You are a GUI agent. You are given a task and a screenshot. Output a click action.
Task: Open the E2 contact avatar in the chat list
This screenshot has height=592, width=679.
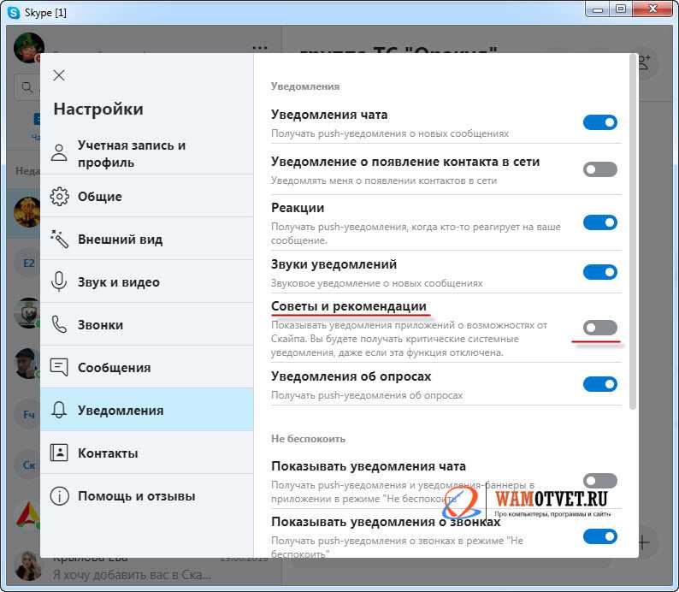[x=28, y=263]
